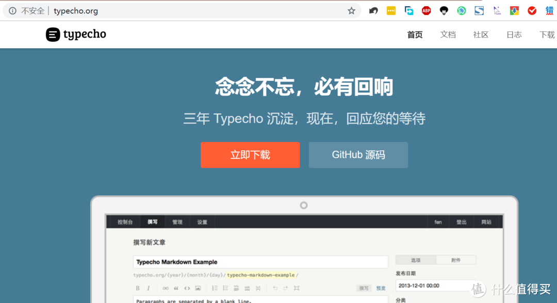Click the insert-image icon in demo editor

pos(198,288)
